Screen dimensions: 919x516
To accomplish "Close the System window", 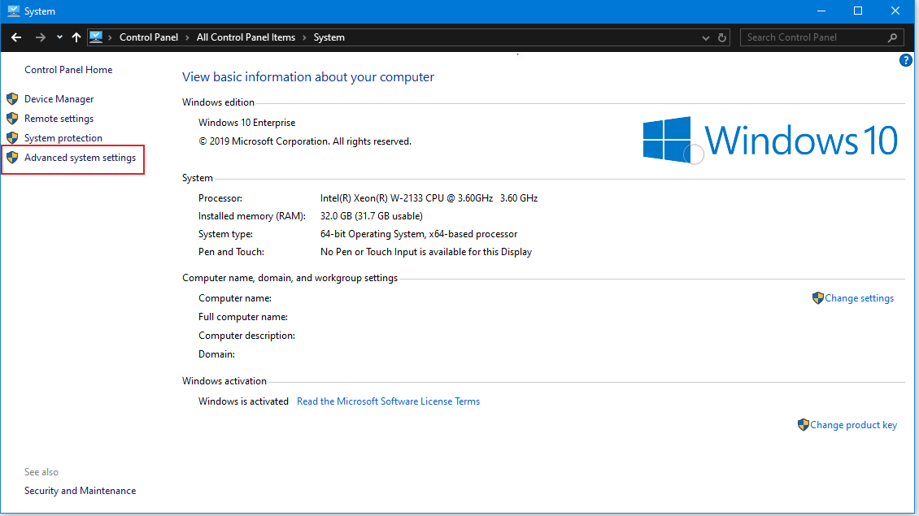I will pos(895,11).
